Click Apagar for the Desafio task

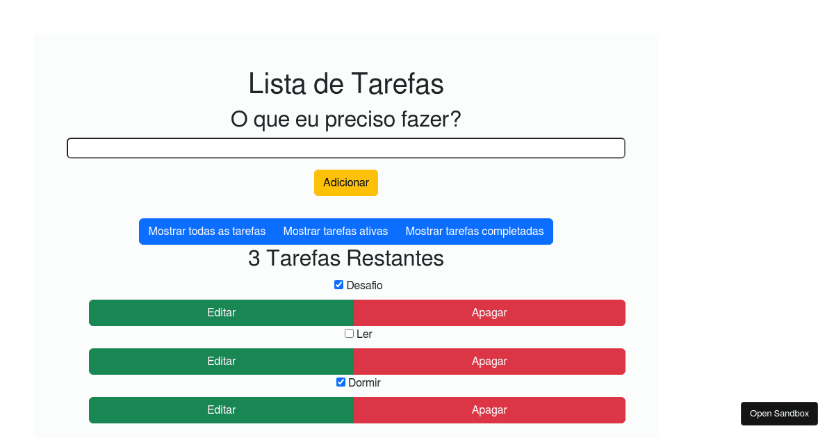tap(489, 312)
